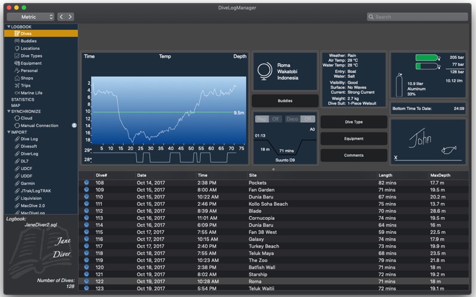Click the Comments button

point(353,155)
